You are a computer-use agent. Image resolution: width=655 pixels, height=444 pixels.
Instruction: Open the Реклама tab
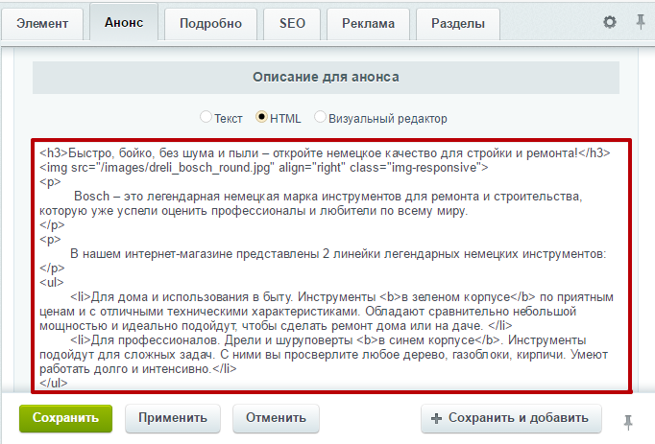click(x=368, y=24)
